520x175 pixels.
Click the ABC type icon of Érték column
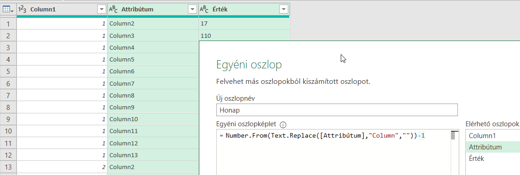(x=204, y=10)
